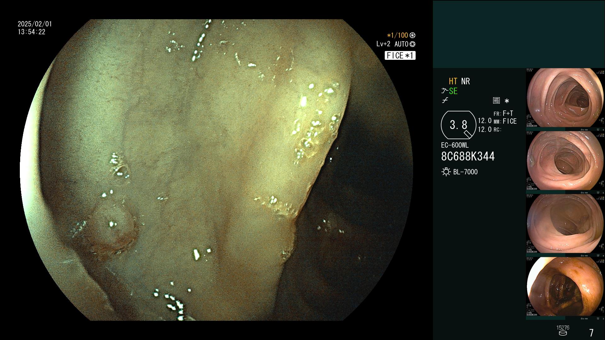Click the MM: FICE setting
Viewport: 605px width, 340px height.
click(505, 121)
